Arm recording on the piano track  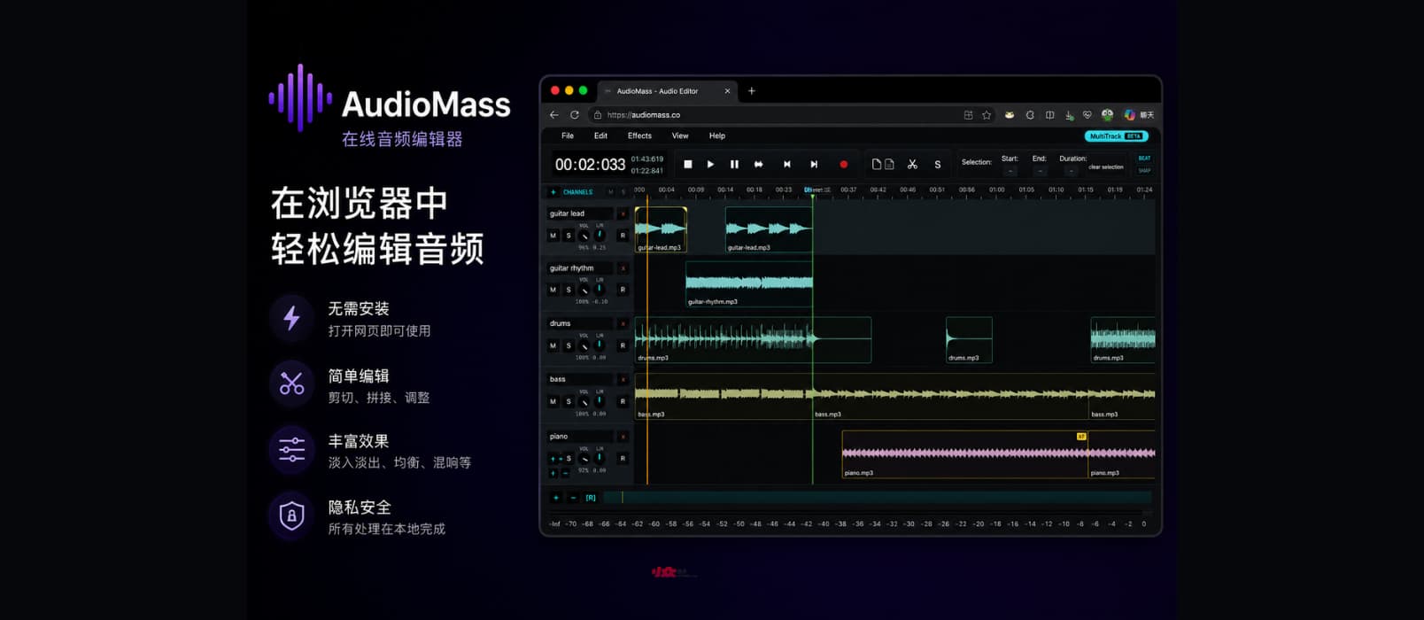[x=623, y=458]
